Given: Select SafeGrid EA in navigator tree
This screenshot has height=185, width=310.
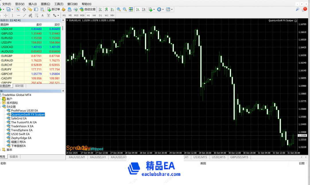Looking at the screenshot, I should tap(19, 118).
